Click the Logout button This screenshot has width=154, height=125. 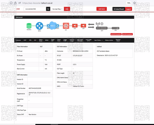[128, 9]
